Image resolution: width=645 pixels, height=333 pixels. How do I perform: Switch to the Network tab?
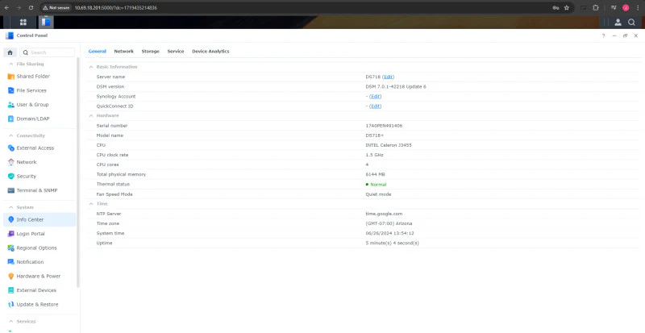pyautogui.click(x=124, y=52)
